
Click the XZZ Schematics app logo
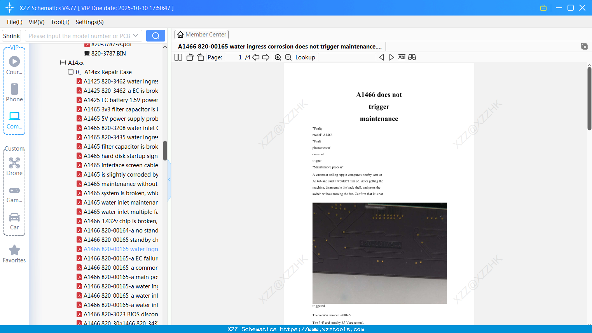pos(9,8)
